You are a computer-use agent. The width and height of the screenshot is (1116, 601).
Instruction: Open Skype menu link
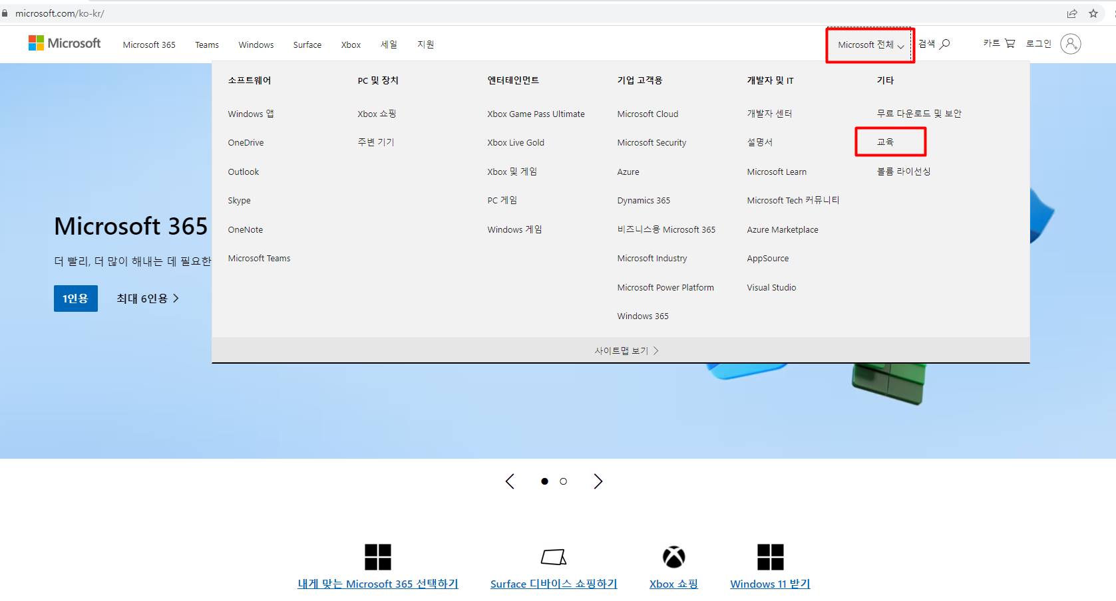pos(240,200)
